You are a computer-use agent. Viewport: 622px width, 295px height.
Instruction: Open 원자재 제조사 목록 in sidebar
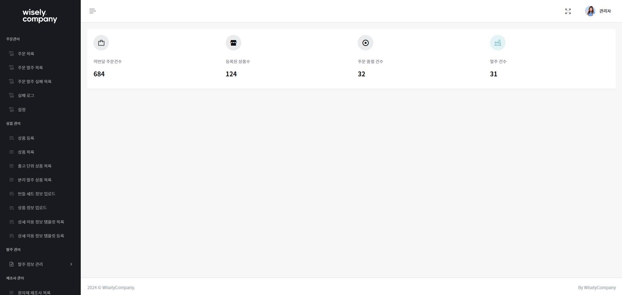34,292
